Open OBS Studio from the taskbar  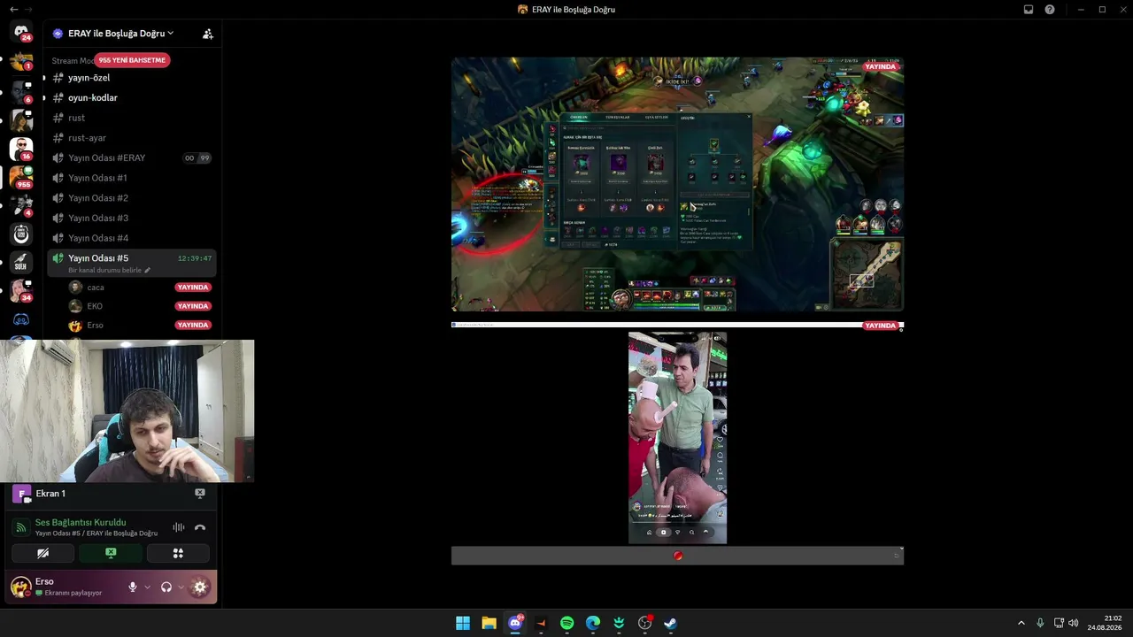click(x=645, y=623)
